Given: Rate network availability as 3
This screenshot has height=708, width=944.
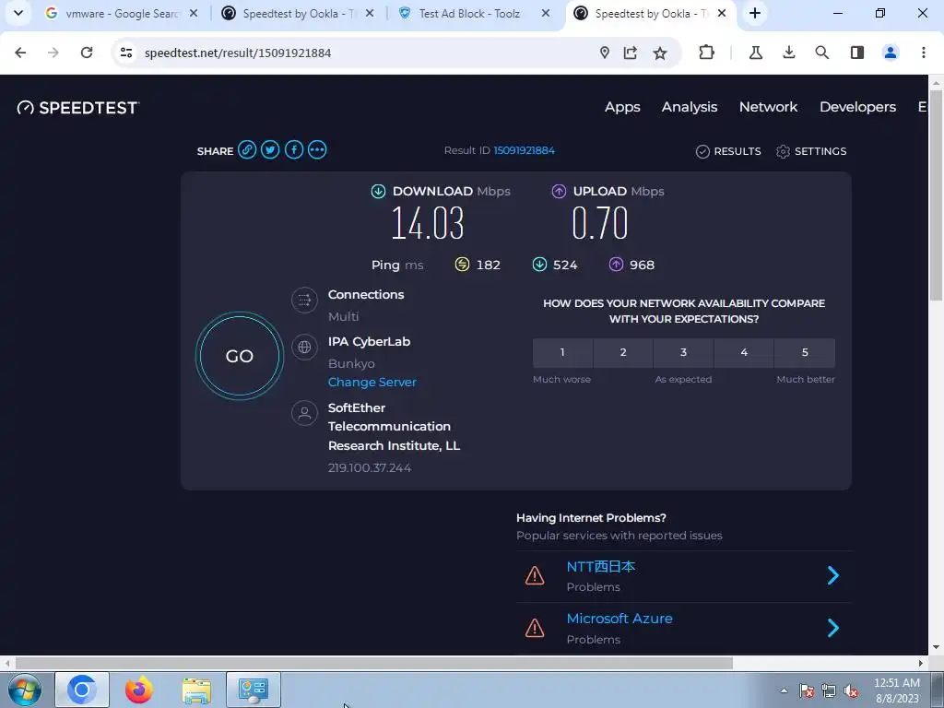Looking at the screenshot, I should (x=683, y=353).
